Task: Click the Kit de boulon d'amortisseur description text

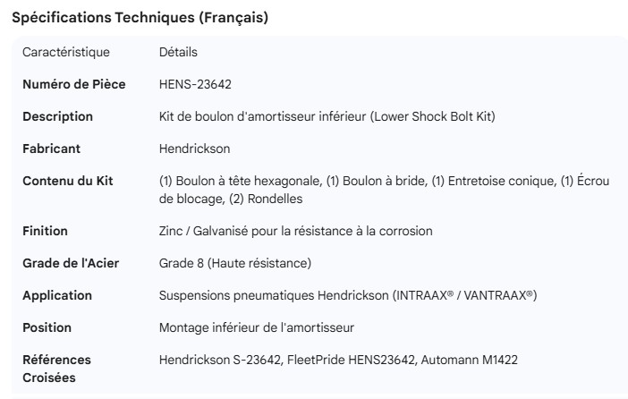Action: point(327,116)
